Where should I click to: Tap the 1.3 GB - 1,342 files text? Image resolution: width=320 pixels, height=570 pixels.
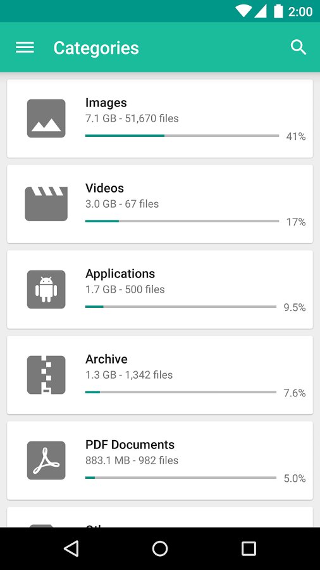(x=129, y=375)
